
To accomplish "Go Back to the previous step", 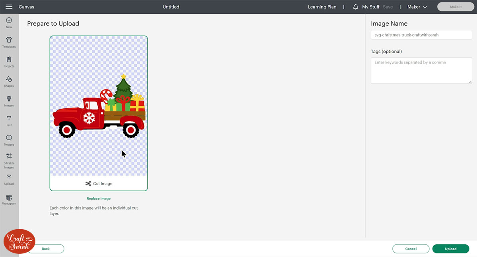I will coord(46,249).
